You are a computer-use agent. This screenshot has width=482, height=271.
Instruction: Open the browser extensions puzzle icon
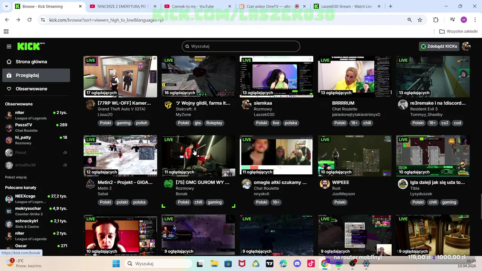[x=436, y=20]
